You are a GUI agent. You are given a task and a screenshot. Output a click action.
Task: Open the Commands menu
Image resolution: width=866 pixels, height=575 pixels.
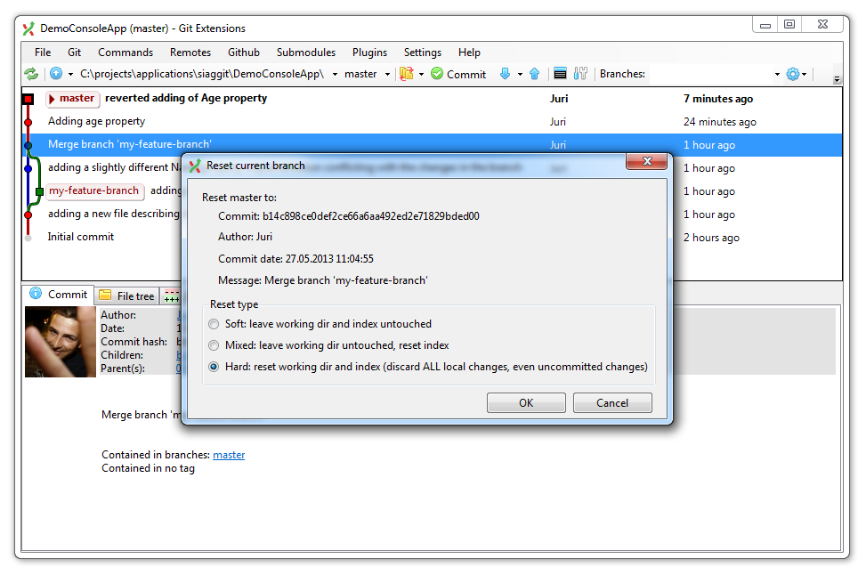(x=125, y=53)
